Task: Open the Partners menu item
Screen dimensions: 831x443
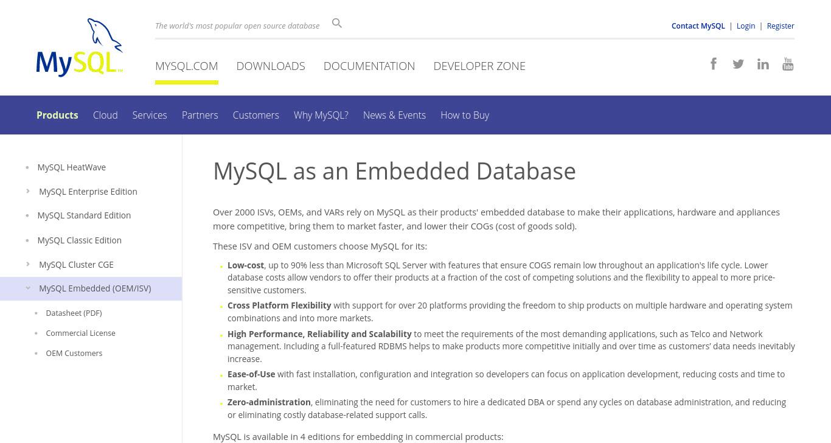Action: tap(200, 115)
